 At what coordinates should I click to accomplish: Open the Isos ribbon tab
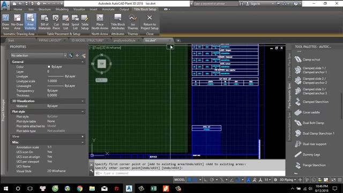point(31,10)
